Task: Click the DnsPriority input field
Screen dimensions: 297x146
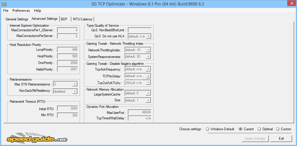Action: tap(67, 63)
